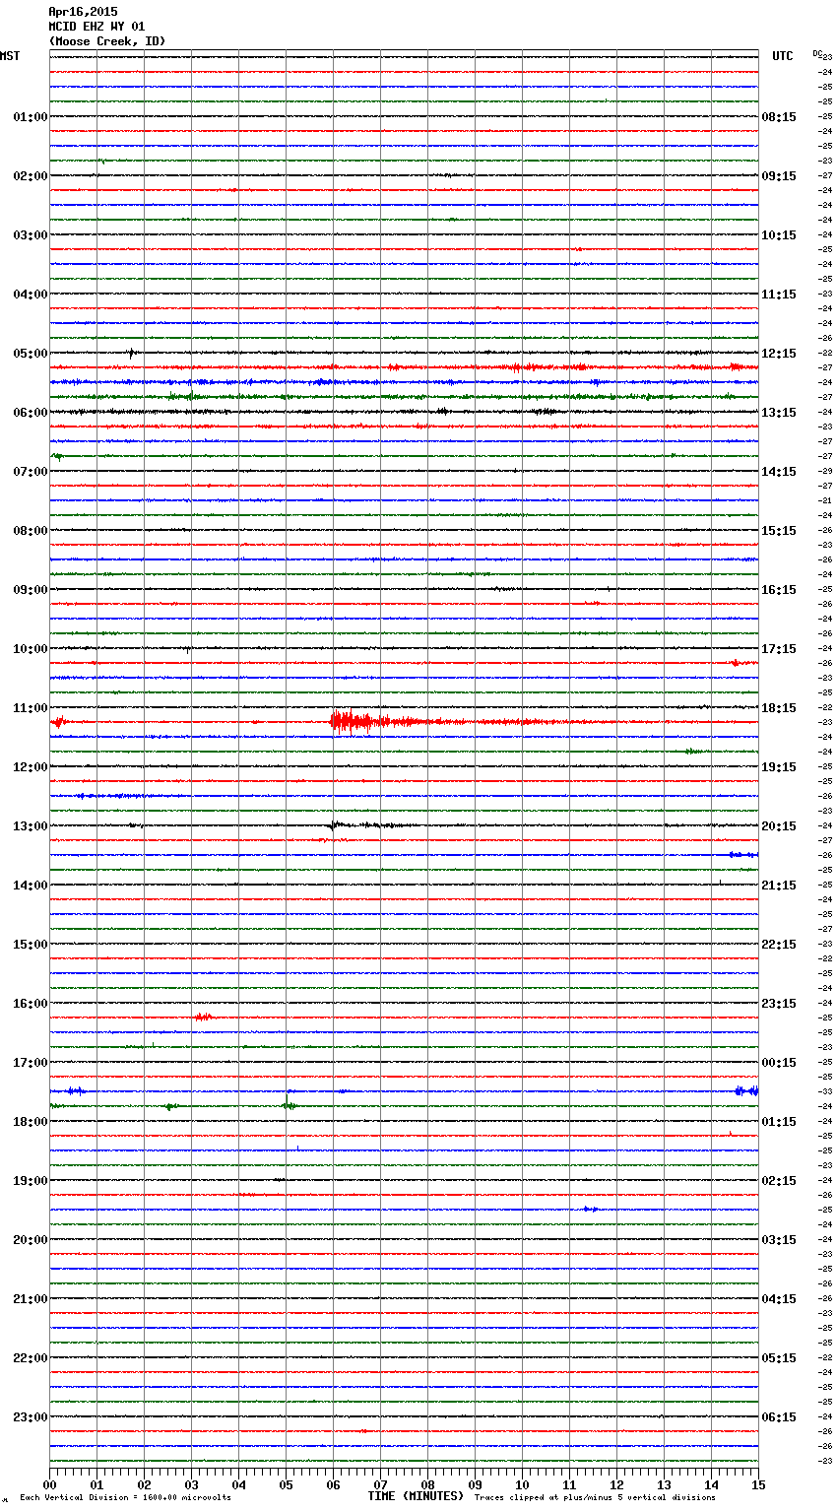This screenshot has height=1511, width=837.
Task: Click the date label "Apr16,2015"
Action: 83,12
